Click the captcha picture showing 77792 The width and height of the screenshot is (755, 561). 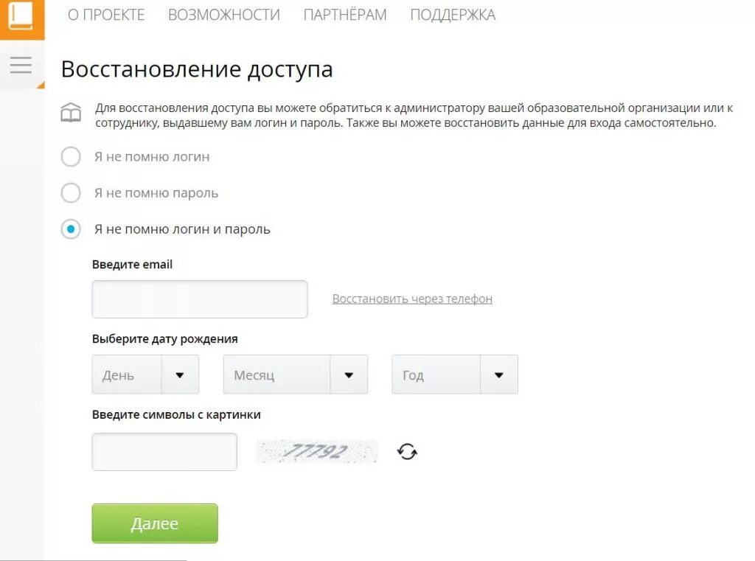pos(317,452)
